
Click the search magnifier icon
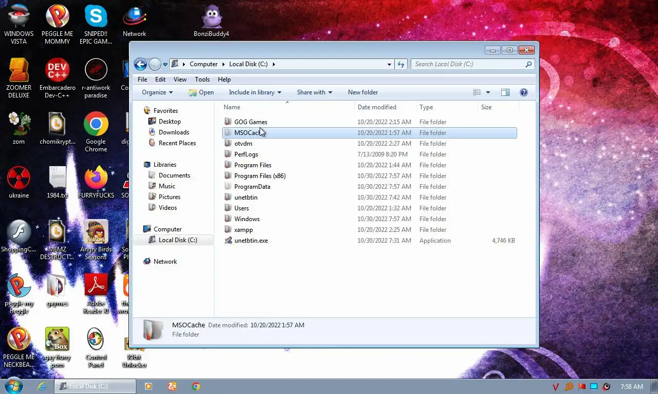(x=528, y=64)
